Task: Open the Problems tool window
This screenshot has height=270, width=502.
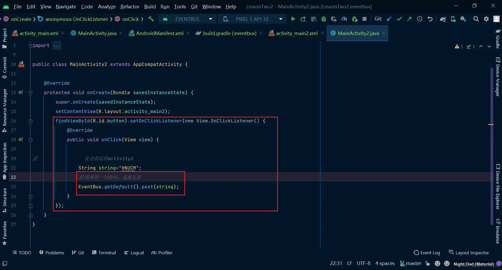Action: point(52,252)
